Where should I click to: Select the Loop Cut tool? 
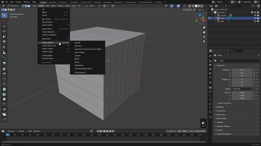(x=4, y=79)
